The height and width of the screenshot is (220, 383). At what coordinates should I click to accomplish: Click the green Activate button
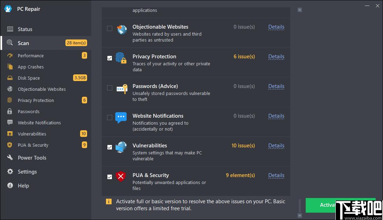coord(340,205)
